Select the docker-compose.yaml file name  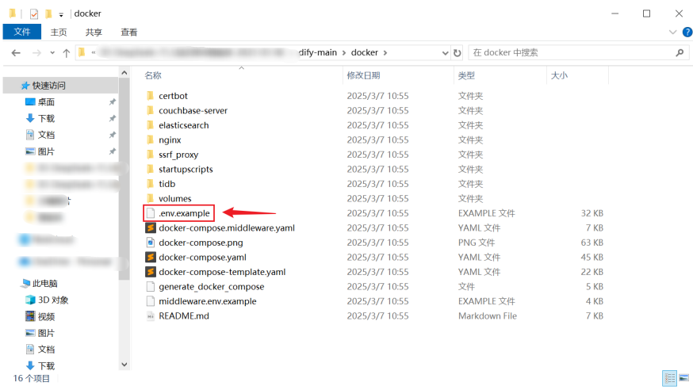point(202,257)
